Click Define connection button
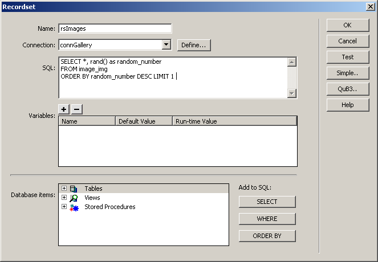The width and height of the screenshot is (378, 262). coord(194,44)
